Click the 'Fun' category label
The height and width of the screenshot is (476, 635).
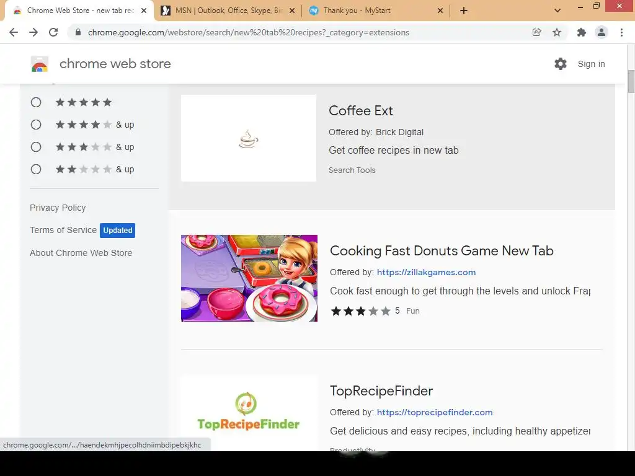point(412,311)
